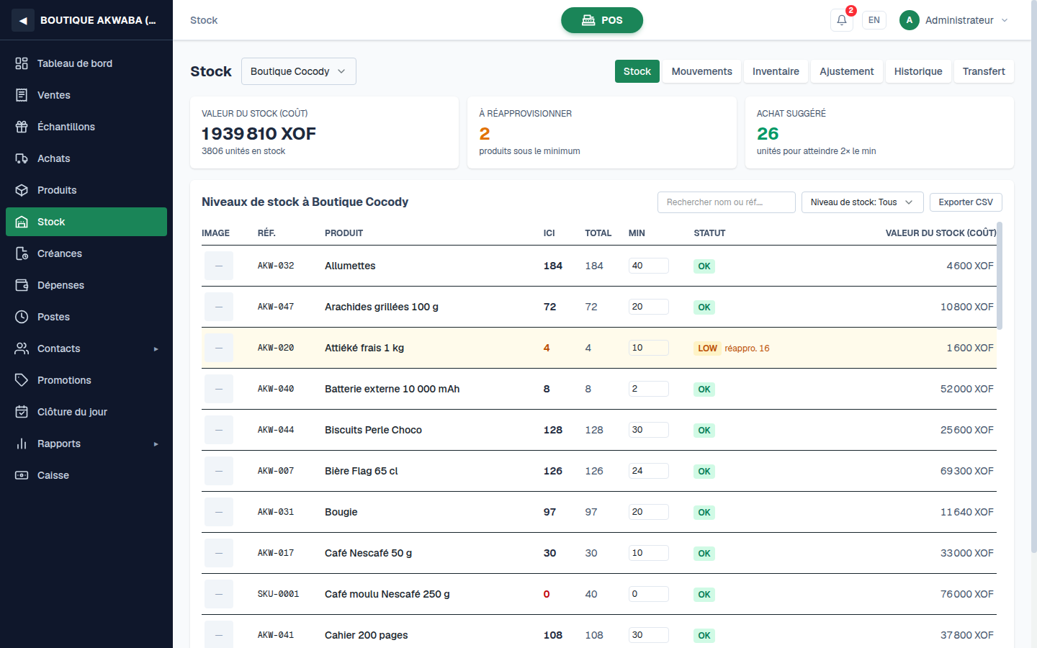Open the Niveau de stock: Tous filter

(x=862, y=202)
